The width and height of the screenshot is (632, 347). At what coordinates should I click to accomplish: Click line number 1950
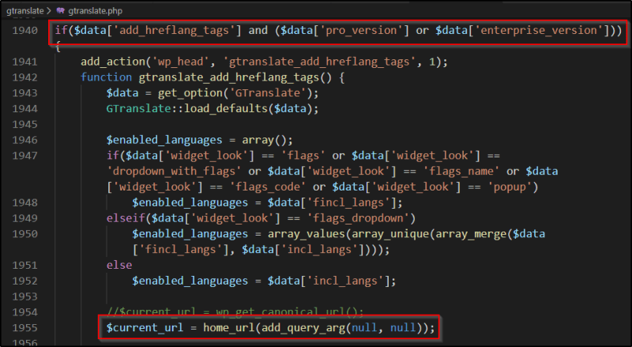[x=25, y=234]
